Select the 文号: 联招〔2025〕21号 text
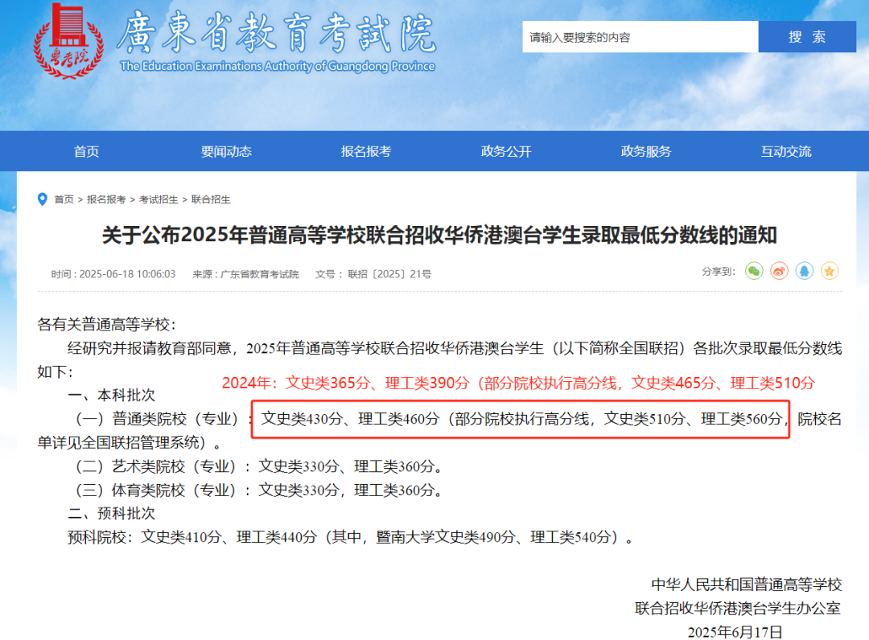The width and height of the screenshot is (869, 640). (373, 274)
